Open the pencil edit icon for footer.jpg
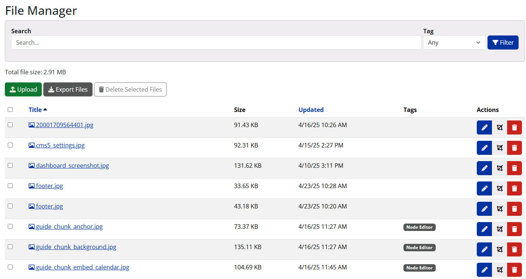This screenshot has height=279, width=526. point(484,188)
